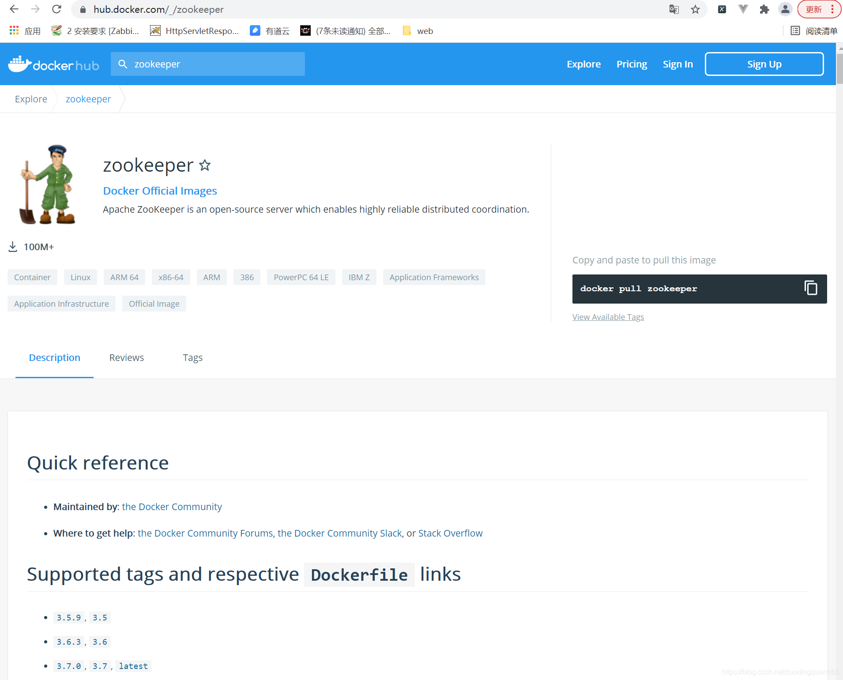The width and height of the screenshot is (843, 680).
Task: Open the Chrome profile avatar
Action: tap(785, 9)
